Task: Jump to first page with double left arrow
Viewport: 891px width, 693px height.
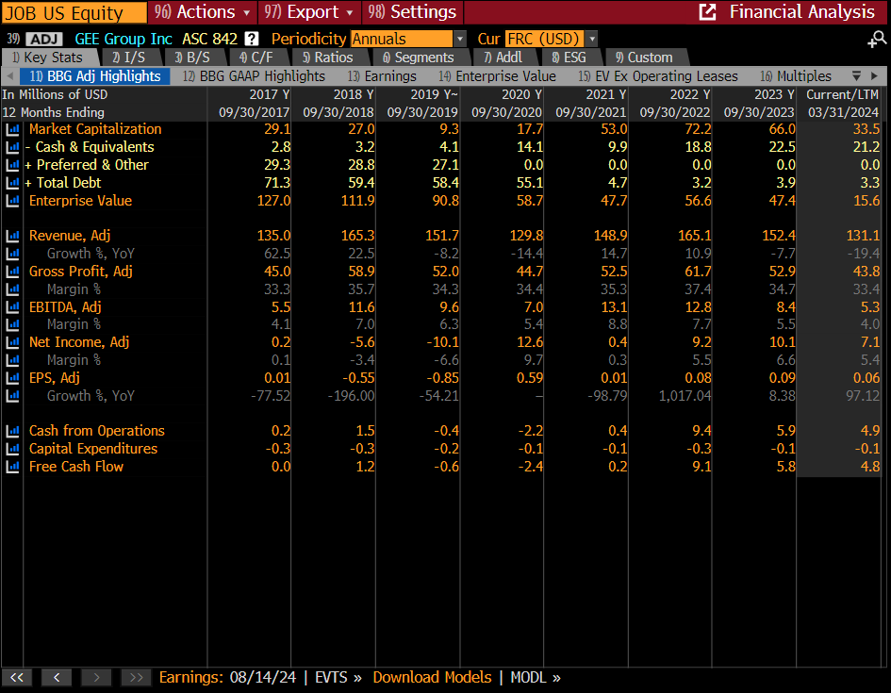Action: click(x=16, y=677)
